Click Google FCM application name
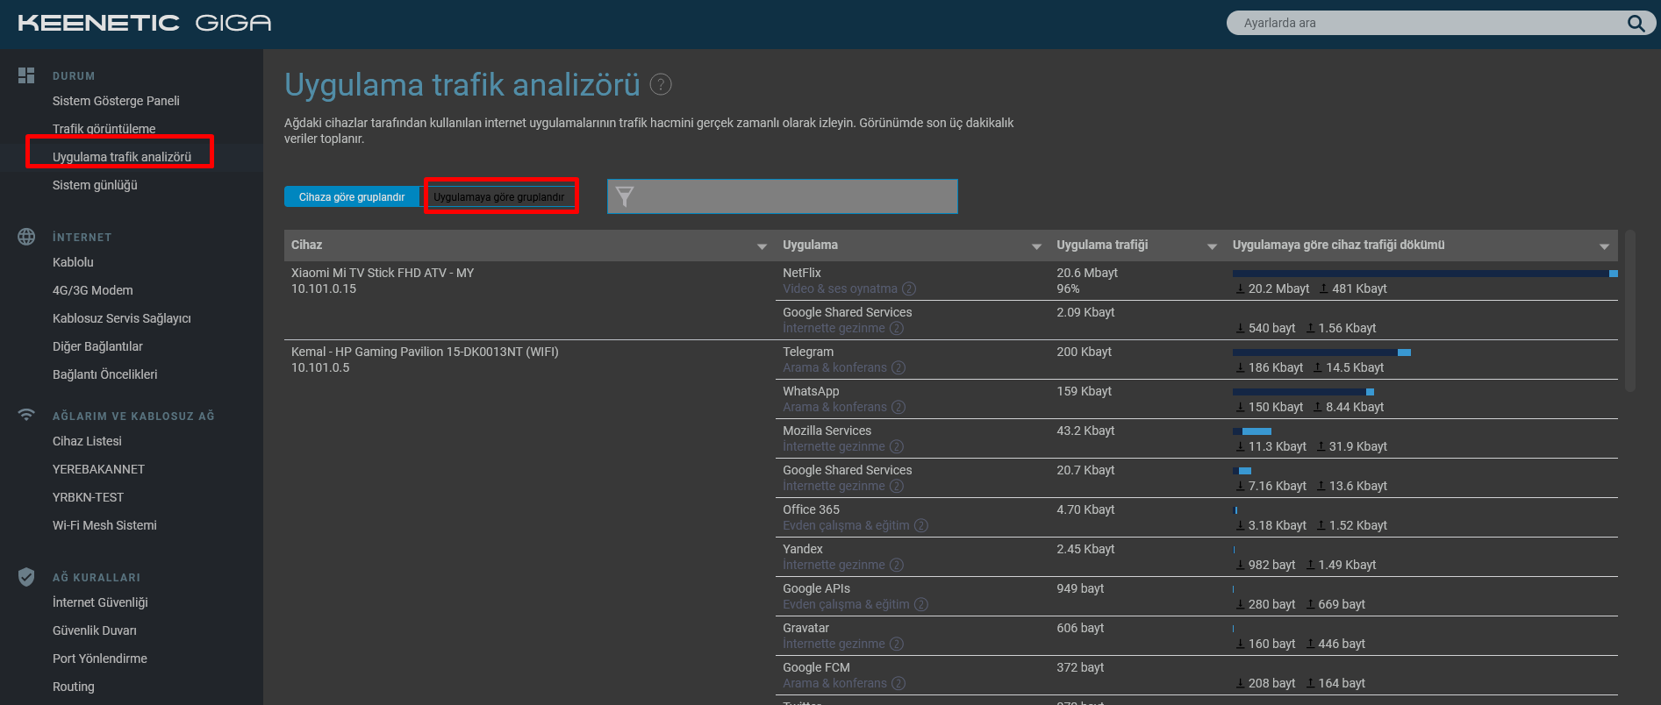Screen dimensions: 1661x705 (816, 667)
